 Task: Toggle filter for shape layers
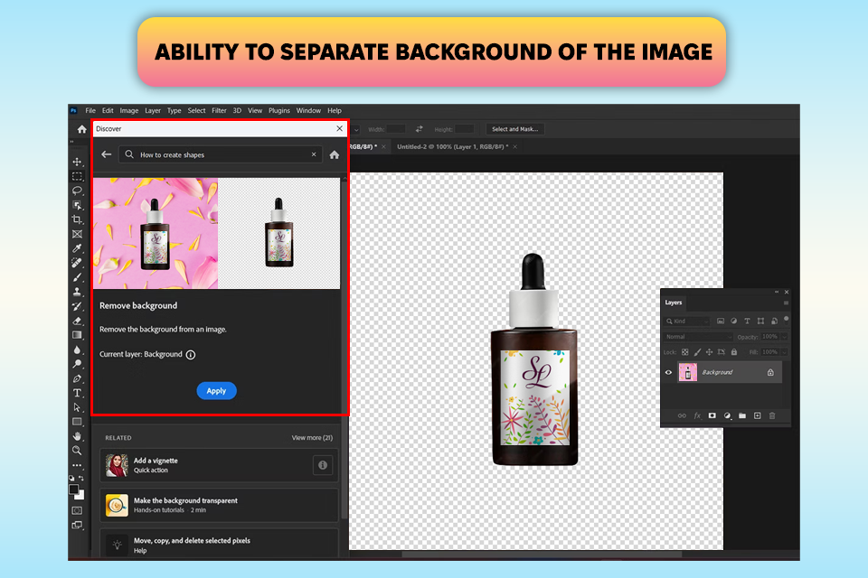[x=760, y=321]
